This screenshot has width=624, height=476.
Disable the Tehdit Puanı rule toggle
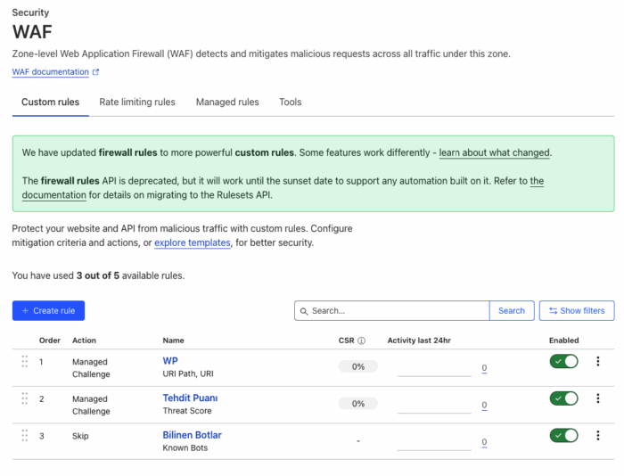pos(563,398)
